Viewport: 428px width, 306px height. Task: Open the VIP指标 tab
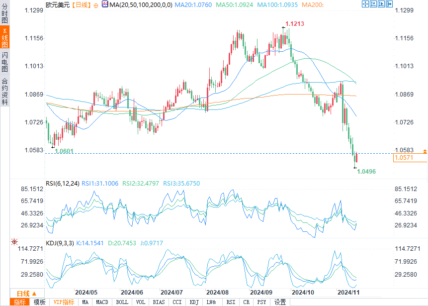click(64, 302)
